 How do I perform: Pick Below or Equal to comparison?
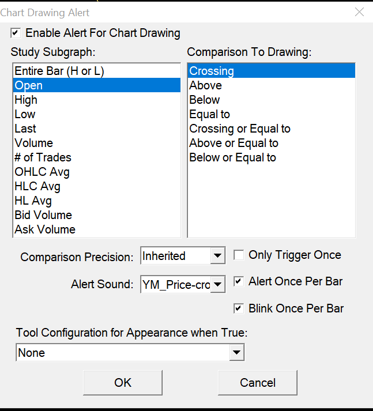pos(233,157)
